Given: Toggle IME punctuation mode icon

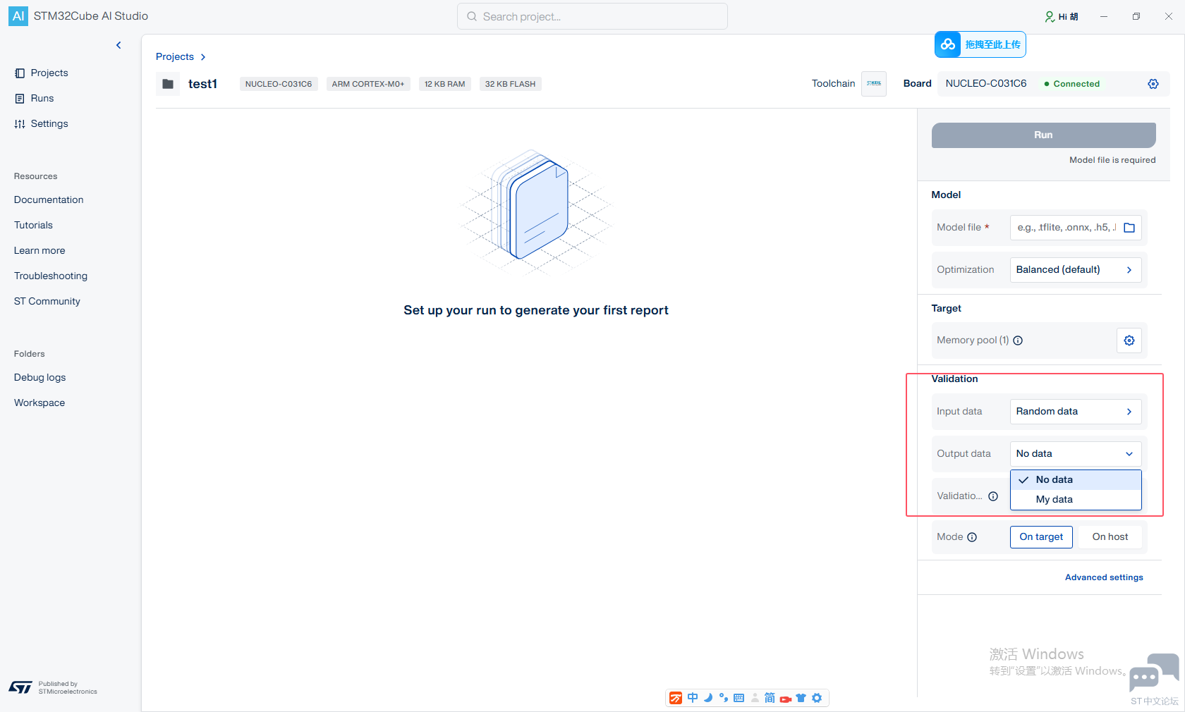Looking at the screenshot, I should 724,698.
